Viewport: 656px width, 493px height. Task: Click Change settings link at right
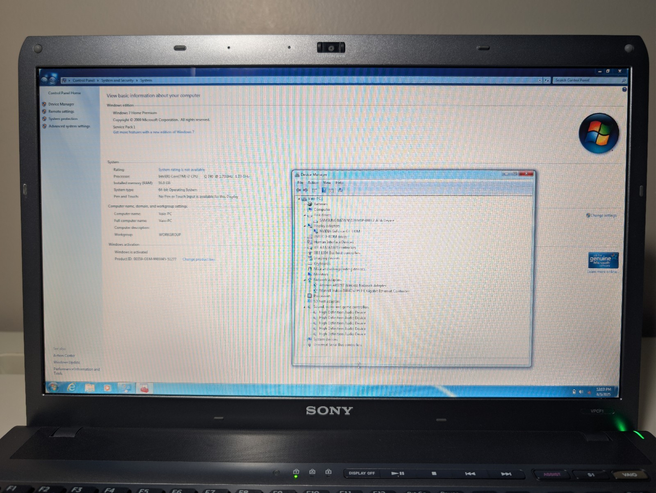603,215
